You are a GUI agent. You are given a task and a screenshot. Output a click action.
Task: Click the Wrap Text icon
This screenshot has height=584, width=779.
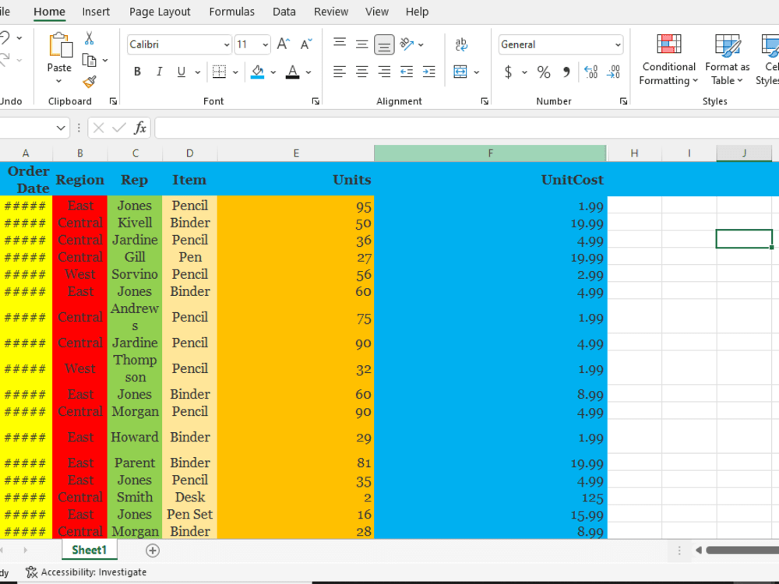click(x=462, y=44)
